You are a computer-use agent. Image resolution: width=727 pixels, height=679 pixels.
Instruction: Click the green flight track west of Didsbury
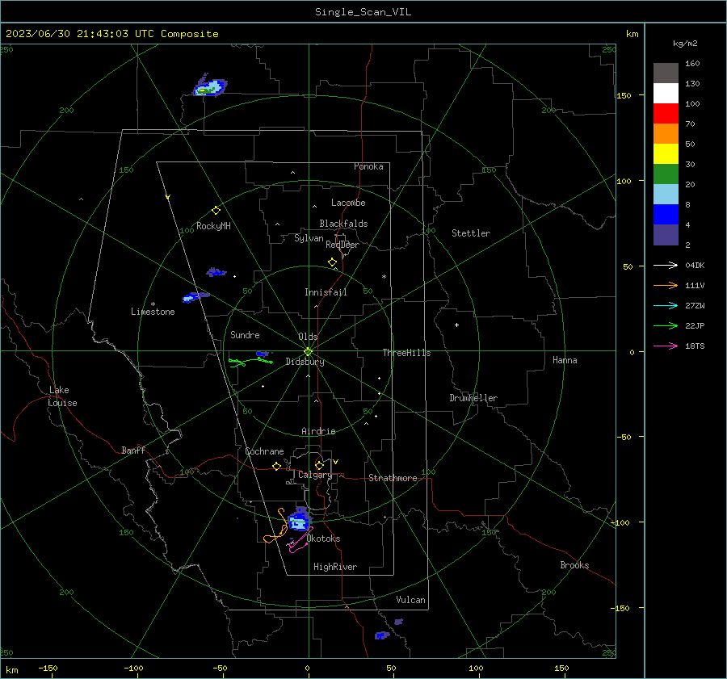tap(250, 361)
